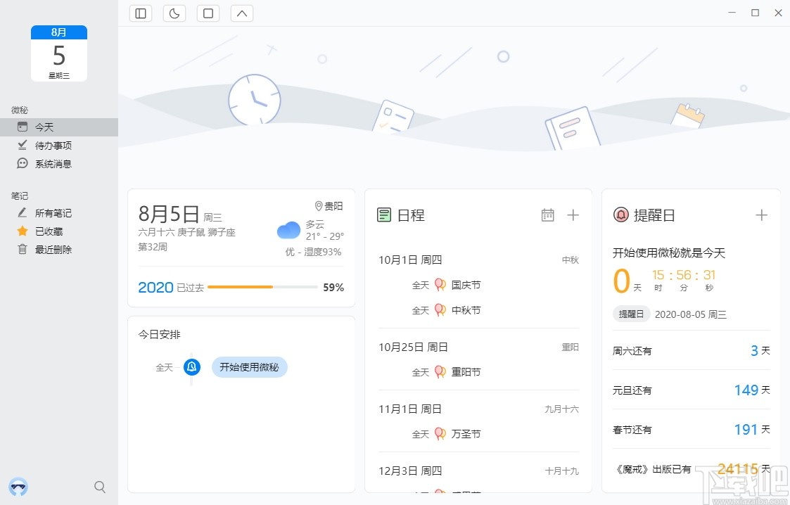Maximize the window
The width and height of the screenshot is (790, 505).
tap(755, 13)
